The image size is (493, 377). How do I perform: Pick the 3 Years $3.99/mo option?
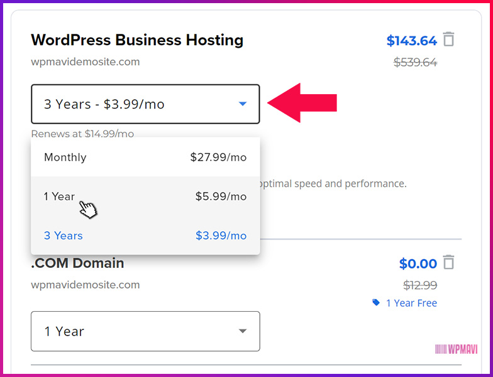point(145,236)
